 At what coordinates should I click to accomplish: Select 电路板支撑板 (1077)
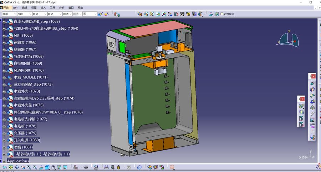tap(31, 119)
